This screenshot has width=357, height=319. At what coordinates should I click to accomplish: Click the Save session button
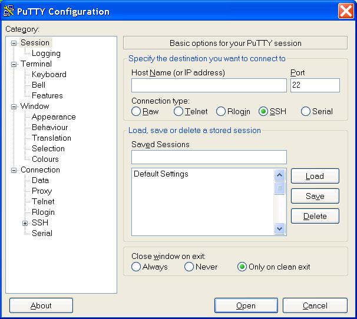315,196
